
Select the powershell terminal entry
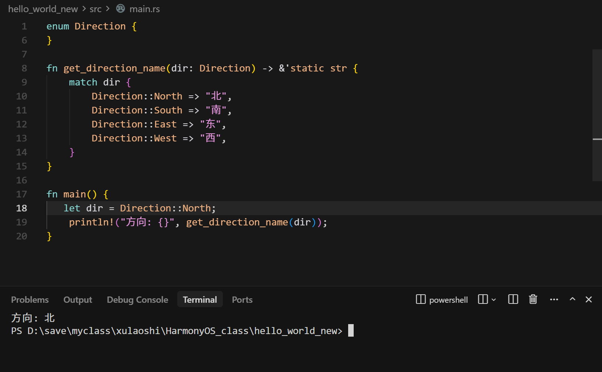[442, 300]
